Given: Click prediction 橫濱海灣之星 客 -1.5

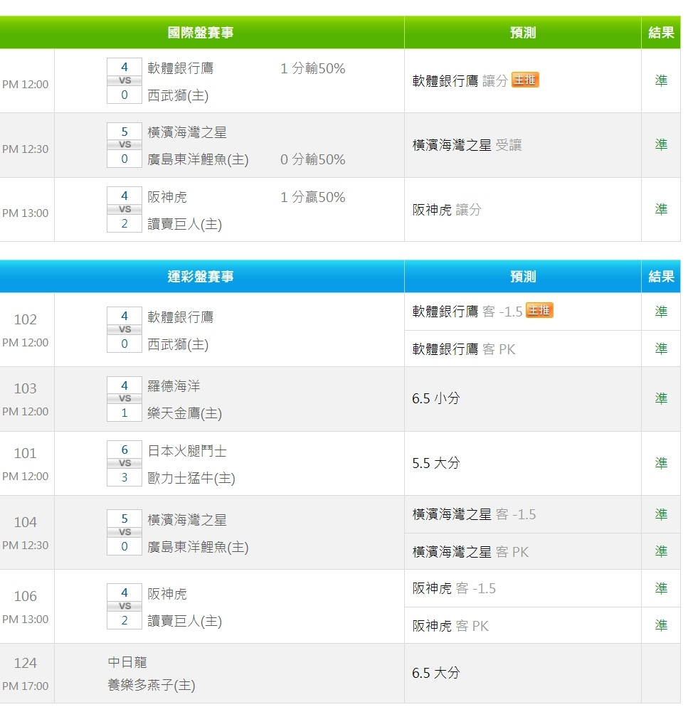Looking at the screenshot, I should tap(474, 514).
